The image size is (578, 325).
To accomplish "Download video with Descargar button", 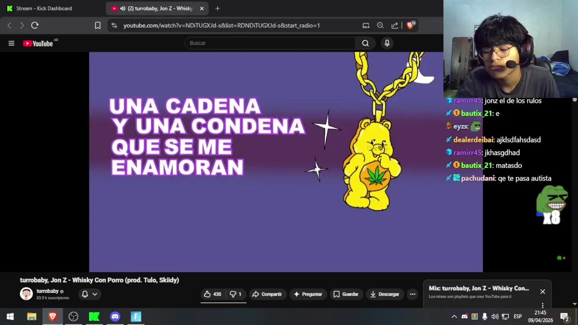I will click(385, 294).
